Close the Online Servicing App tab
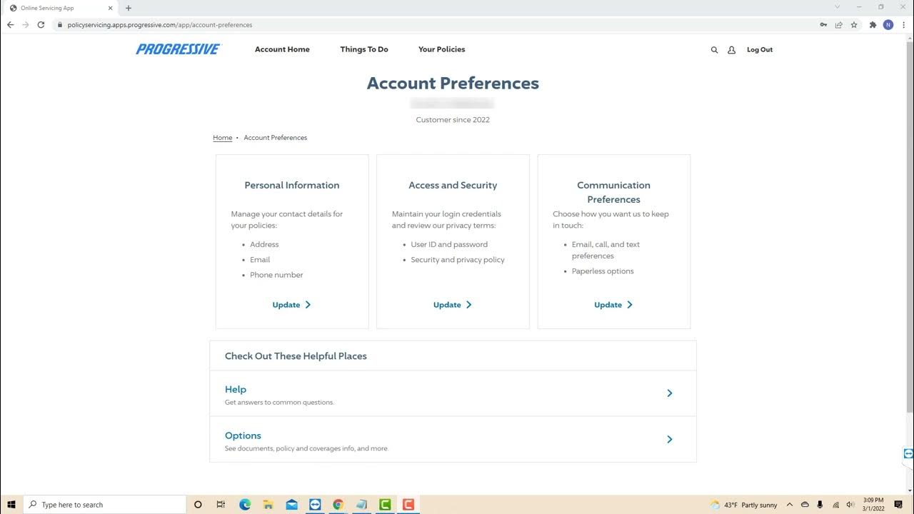Viewport: 914px width, 514px height. [x=110, y=8]
